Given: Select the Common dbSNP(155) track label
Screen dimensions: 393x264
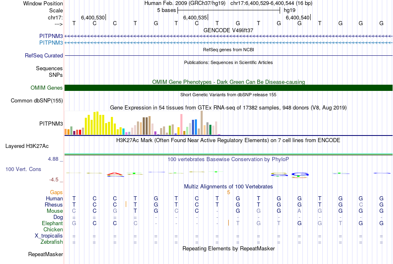Looking at the screenshot, I should pos(37,100).
